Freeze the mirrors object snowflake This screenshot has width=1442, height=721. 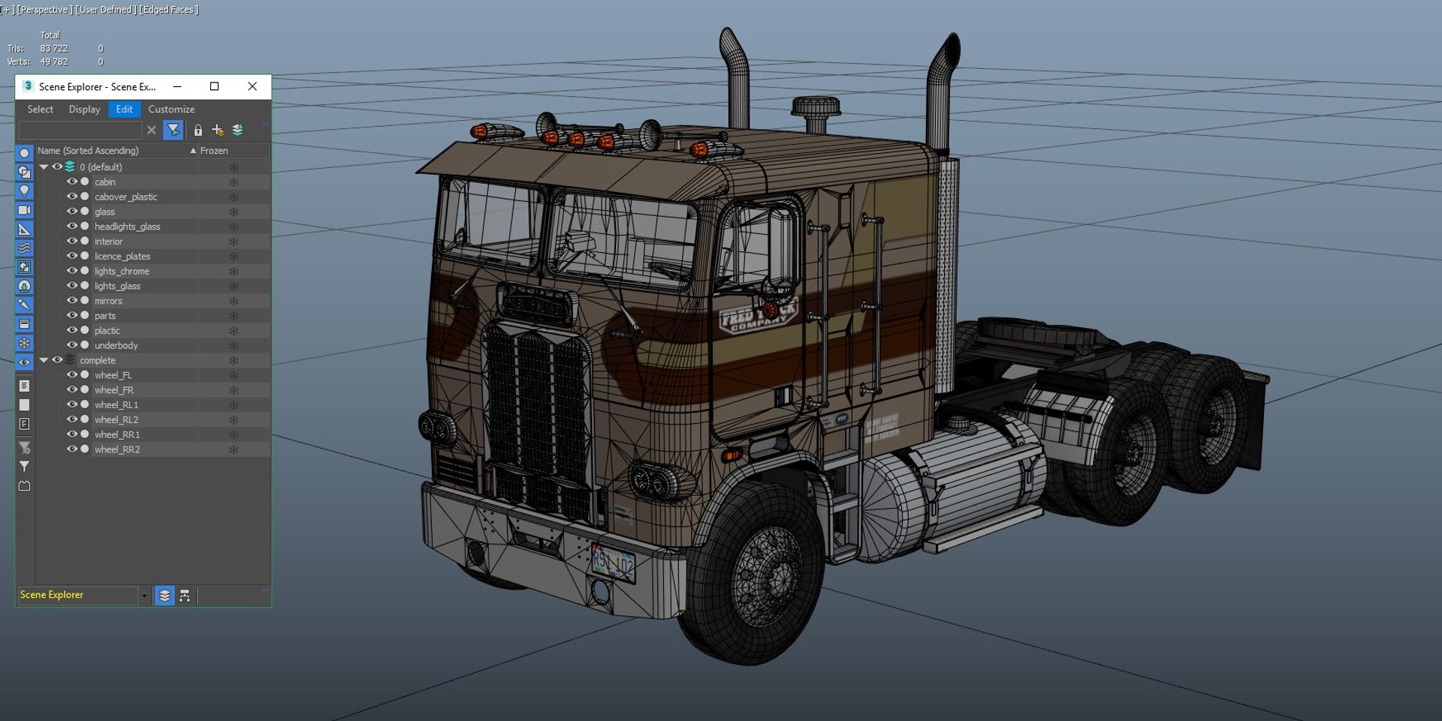click(234, 301)
